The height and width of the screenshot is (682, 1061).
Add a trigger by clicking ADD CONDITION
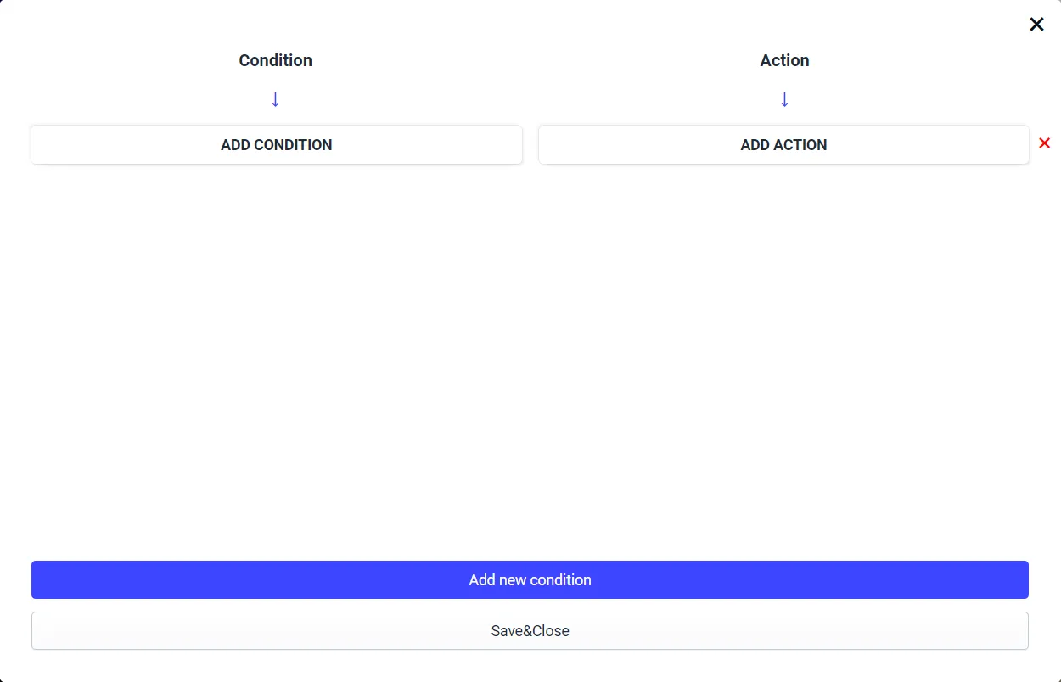(x=276, y=144)
